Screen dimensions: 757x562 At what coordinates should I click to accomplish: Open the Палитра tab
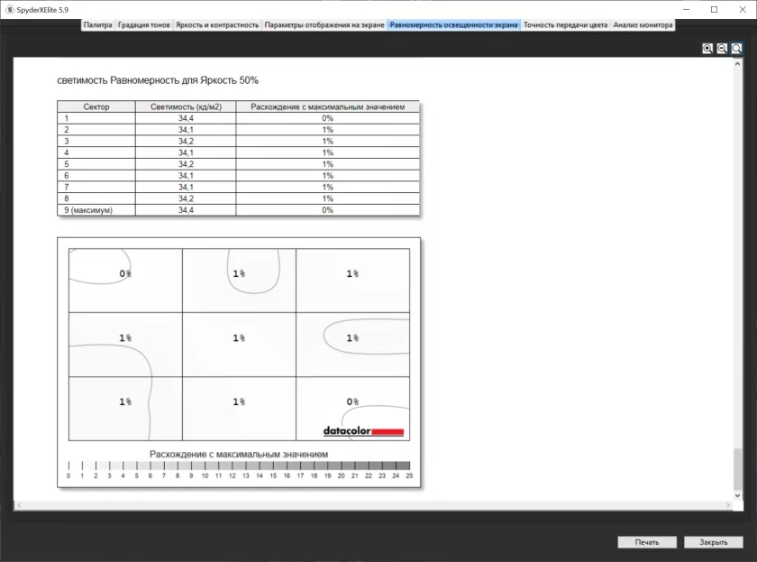(x=97, y=25)
